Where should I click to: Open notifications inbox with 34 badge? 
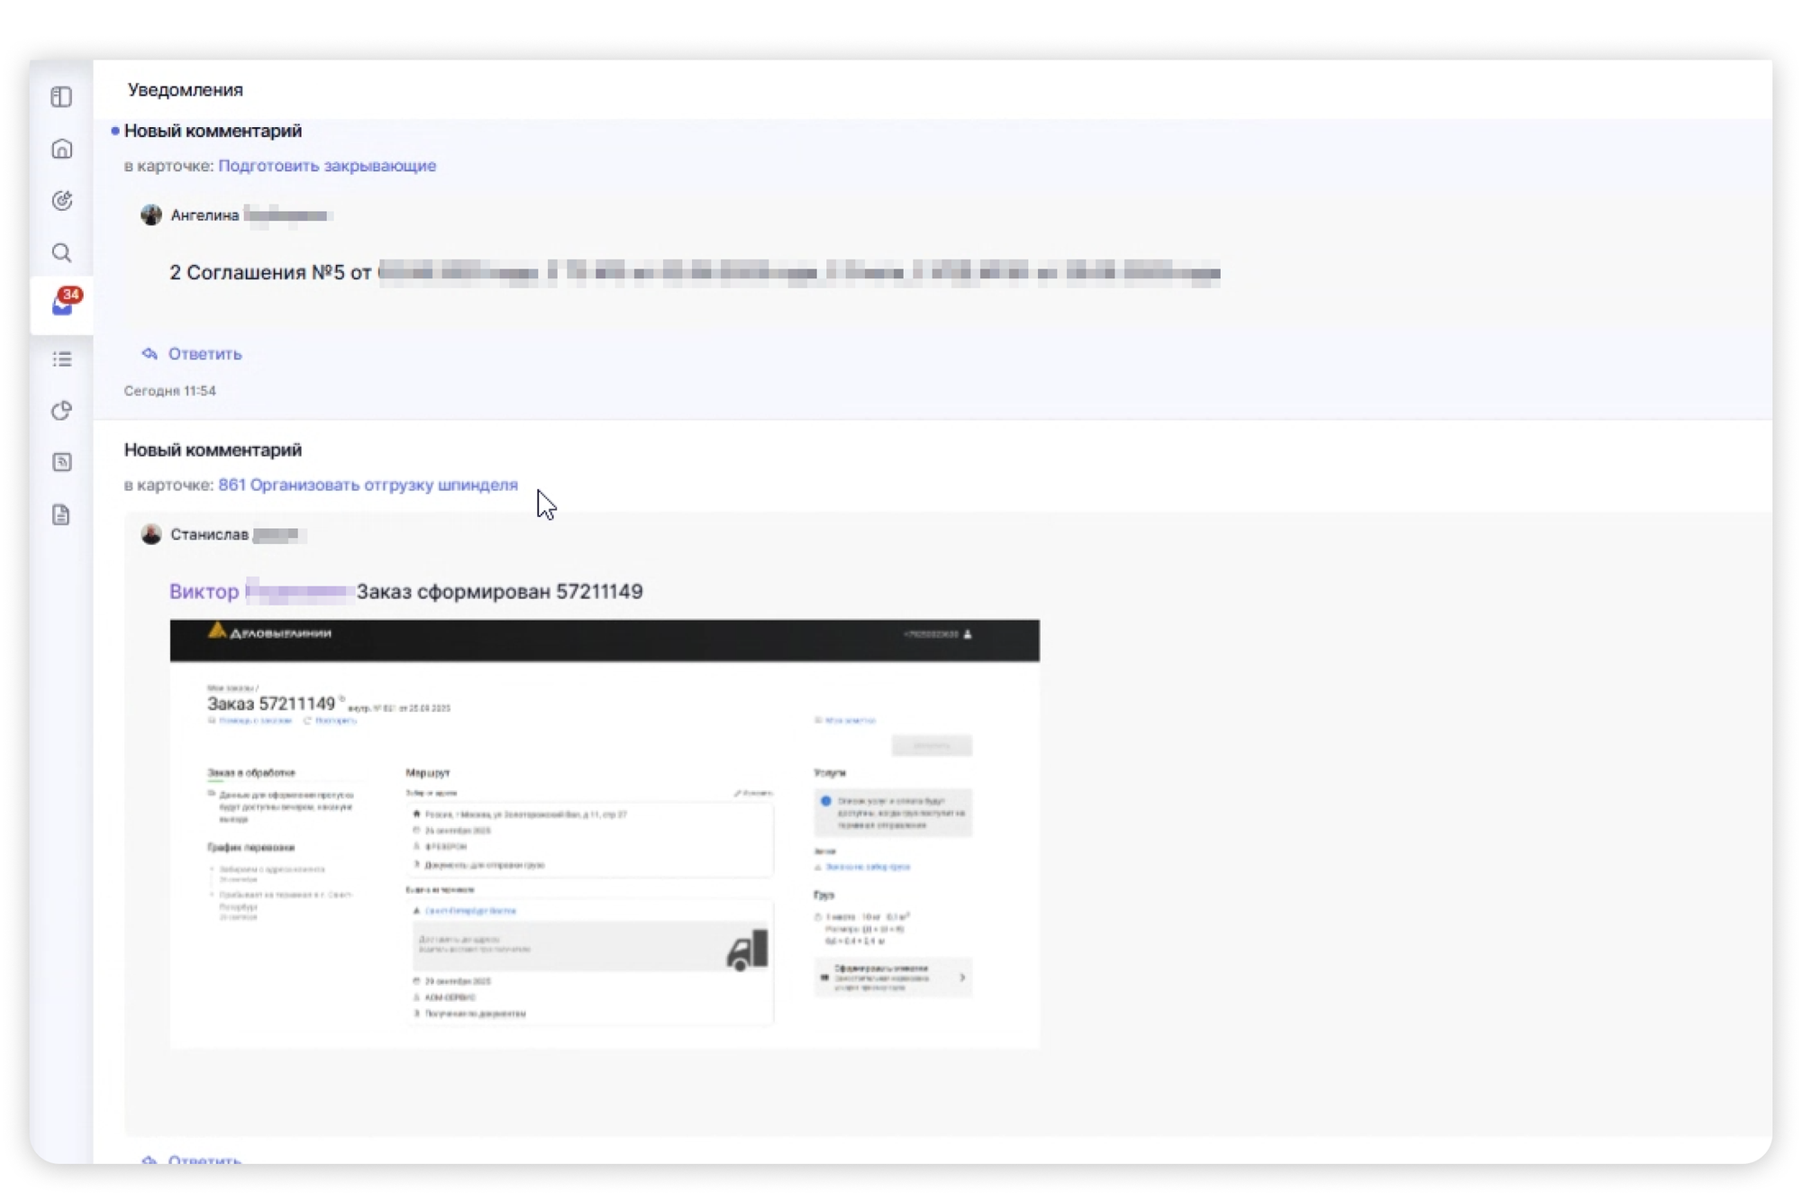(x=62, y=305)
